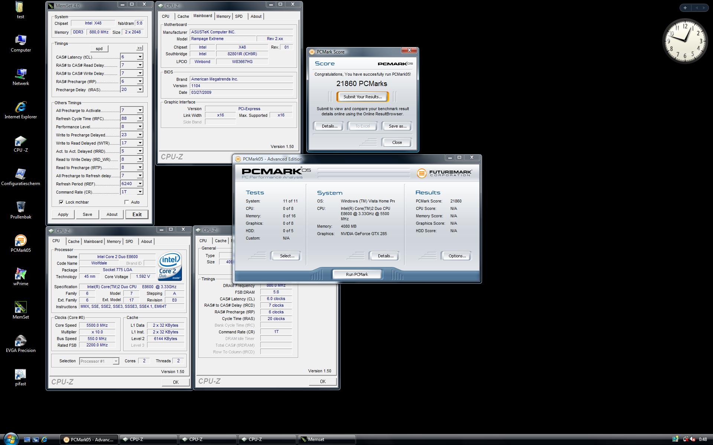713x445 pixels.
Task: Open Refresh Cycle Time (tRFC) dropdown
Action: (140, 118)
